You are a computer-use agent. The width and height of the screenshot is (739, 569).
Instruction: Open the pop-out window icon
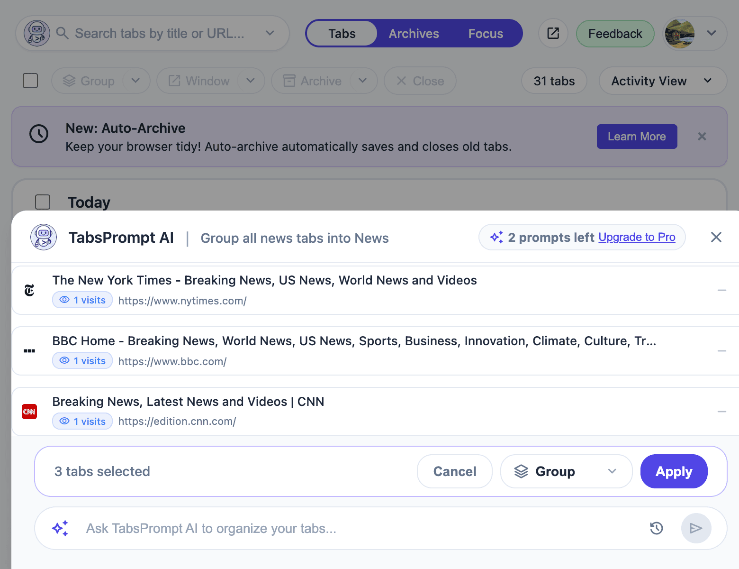pos(553,34)
